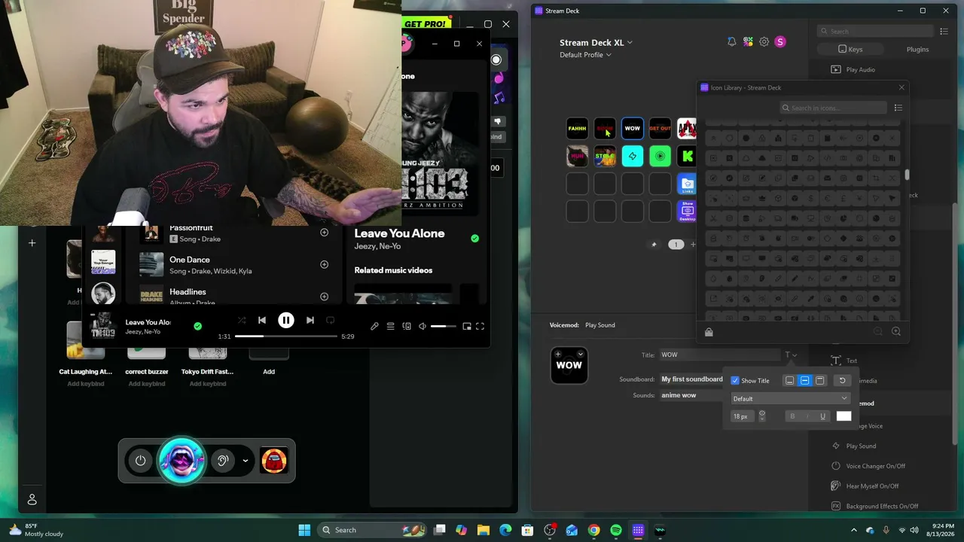The height and width of the screenshot is (542, 964).
Task: Toggle underline for title text
Action: pyautogui.click(x=822, y=416)
